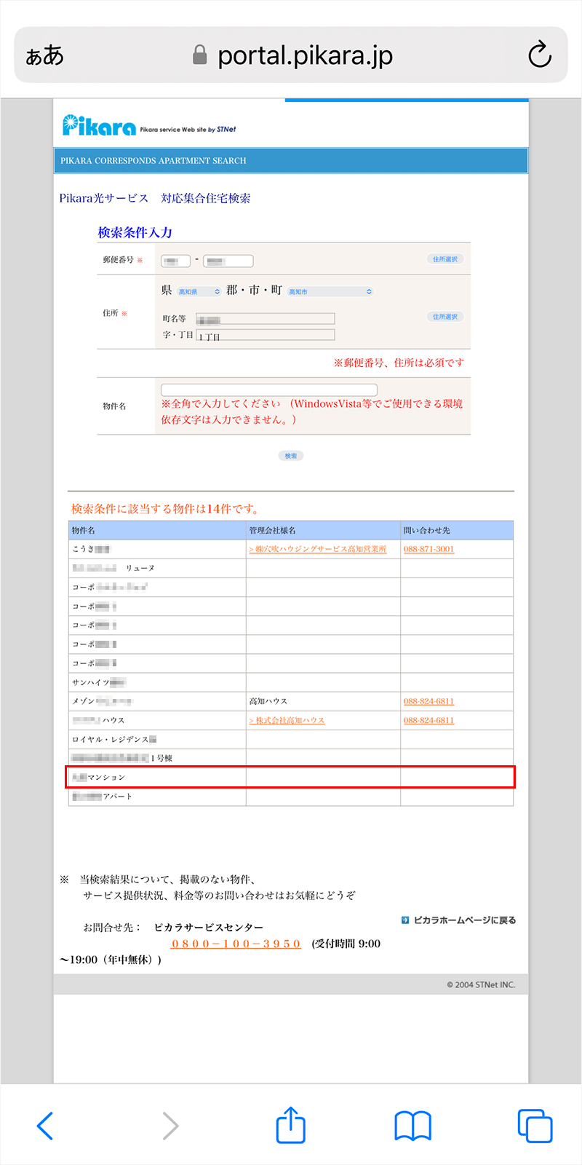Screen dimensions: 582x1165
Task: Focus the 字・丁目 text field
Action: tap(266, 335)
